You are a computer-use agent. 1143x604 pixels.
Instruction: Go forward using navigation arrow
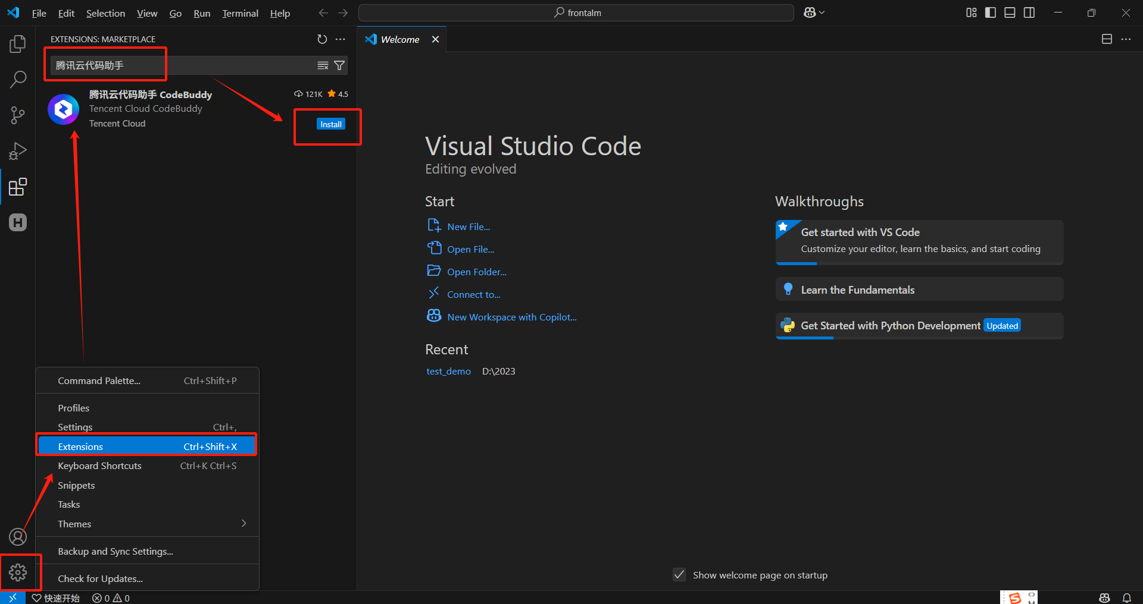click(343, 13)
